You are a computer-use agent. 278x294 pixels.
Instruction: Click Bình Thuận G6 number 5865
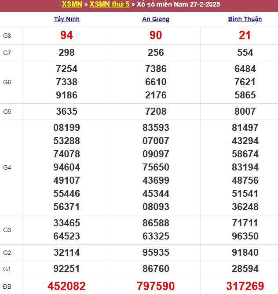point(245,95)
